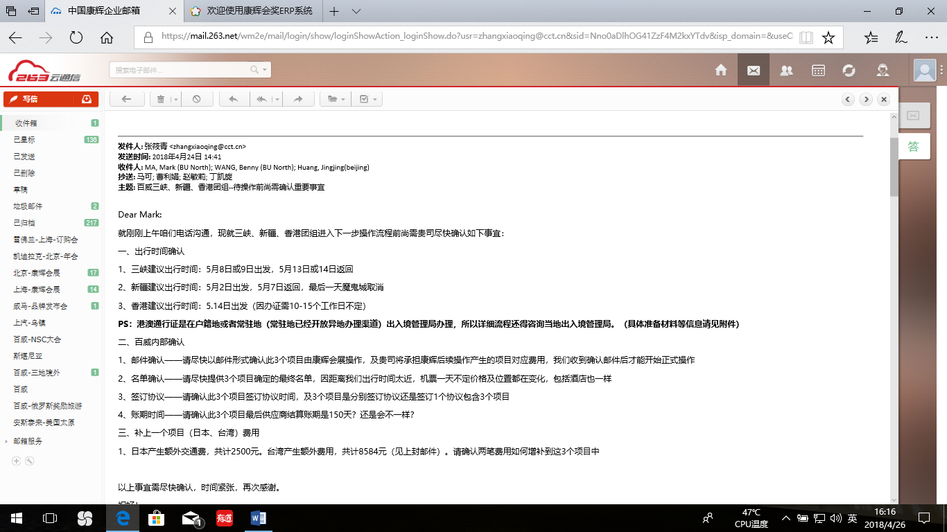
Task: Go to next email with right chevron
Action: (x=866, y=99)
